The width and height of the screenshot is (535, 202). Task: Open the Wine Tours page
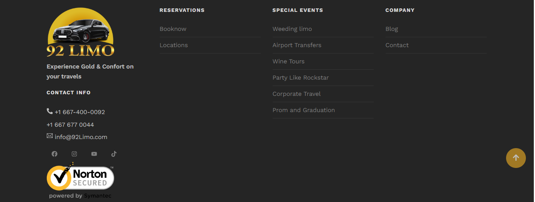tap(289, 61)
